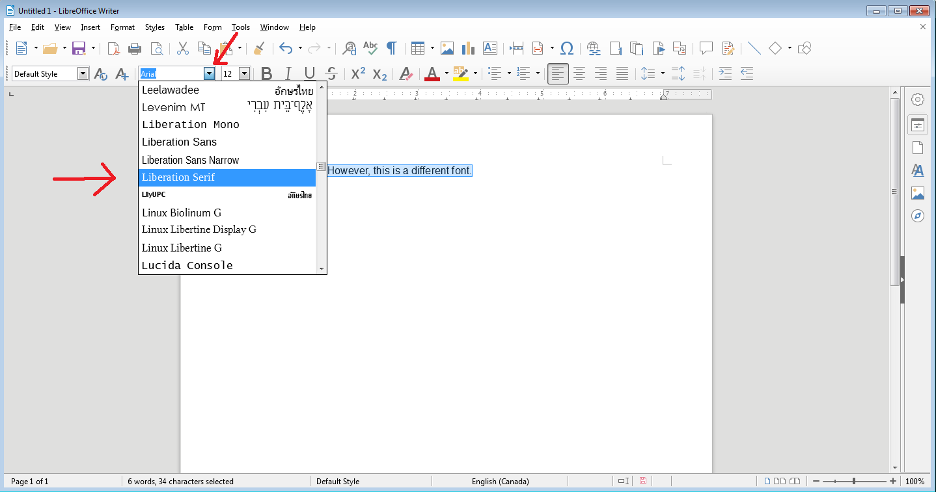Expand the line spacing dropdown arrow
The width and height of the screenshot is (936, 492).
pyautogui.click(x=663, y=73)
